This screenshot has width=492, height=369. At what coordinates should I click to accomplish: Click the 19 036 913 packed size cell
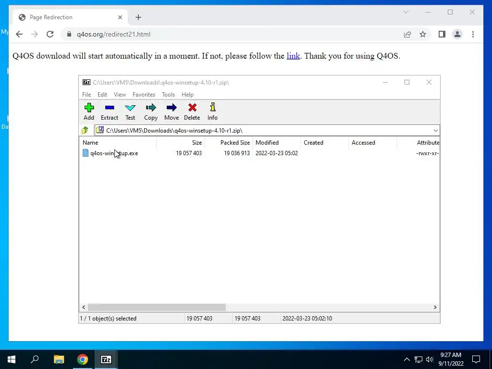[236, 153]
